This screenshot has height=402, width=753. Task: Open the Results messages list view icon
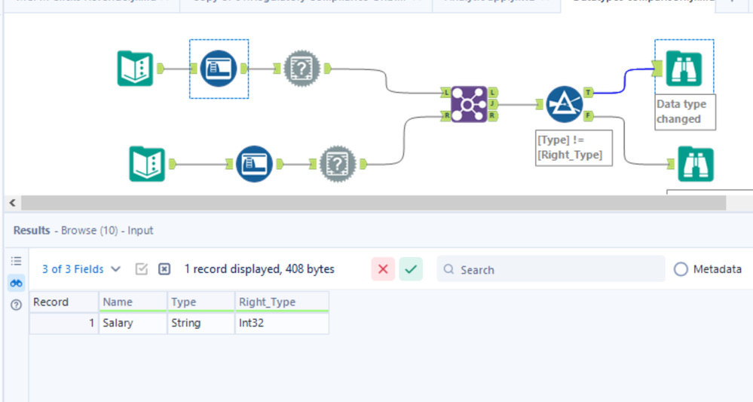(x=16, y=261)
